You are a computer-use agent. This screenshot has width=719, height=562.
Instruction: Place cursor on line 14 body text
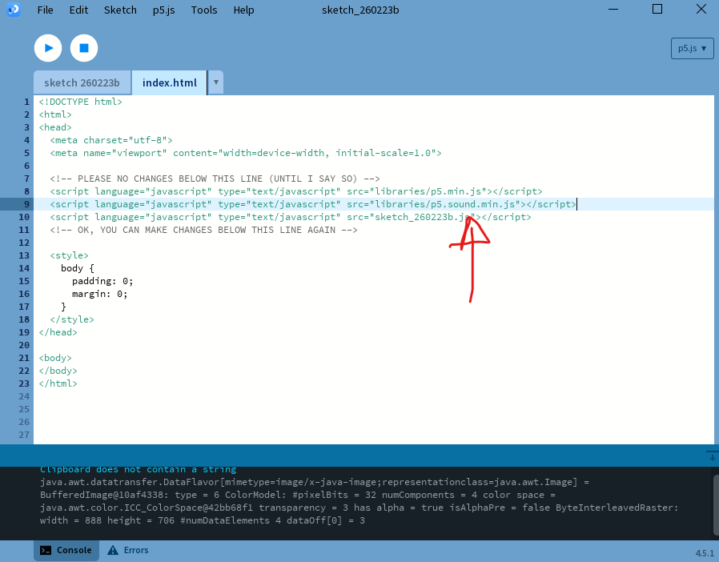78,268
